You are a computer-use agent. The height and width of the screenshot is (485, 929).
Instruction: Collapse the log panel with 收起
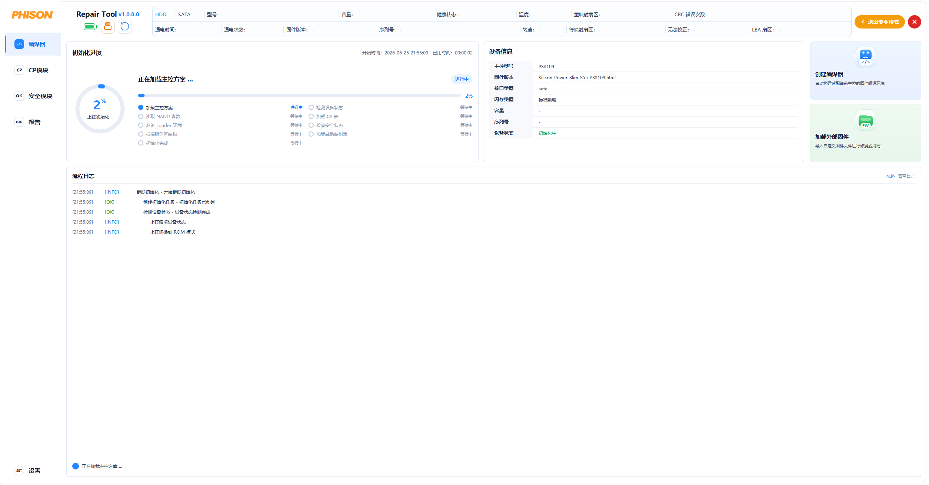coord(890,176)
